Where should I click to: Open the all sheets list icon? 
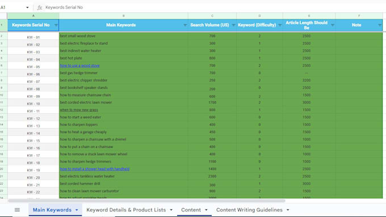tap(17, 210)
